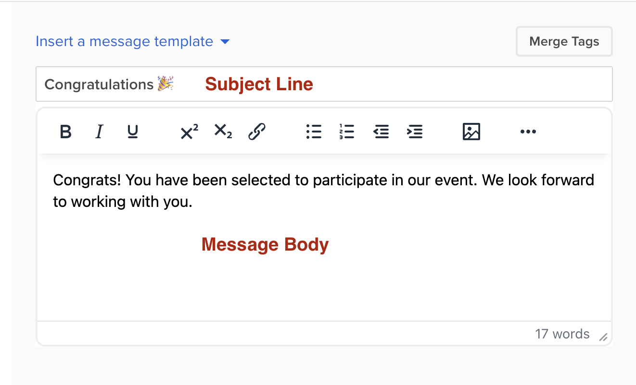Open the Merge Tags menu
The image size is (636, 385).
click(x=564, y=42)
